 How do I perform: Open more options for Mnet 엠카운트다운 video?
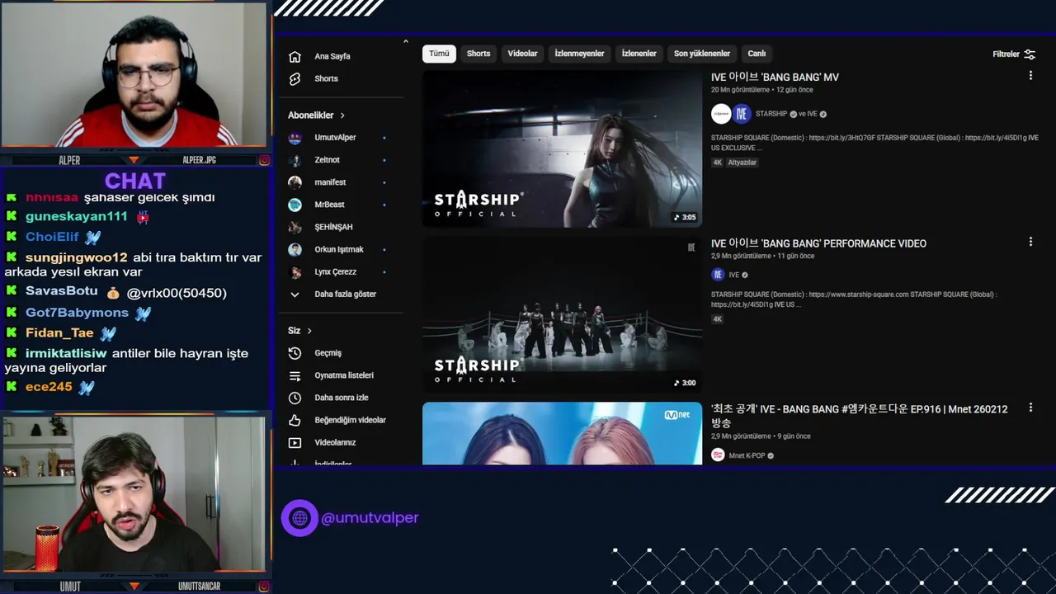click(1030, 408)
